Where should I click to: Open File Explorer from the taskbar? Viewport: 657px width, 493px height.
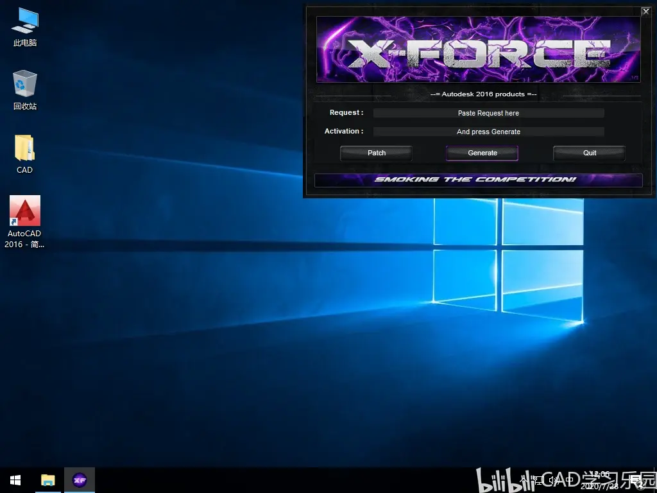pyautogui.click(x=47, y=480)
